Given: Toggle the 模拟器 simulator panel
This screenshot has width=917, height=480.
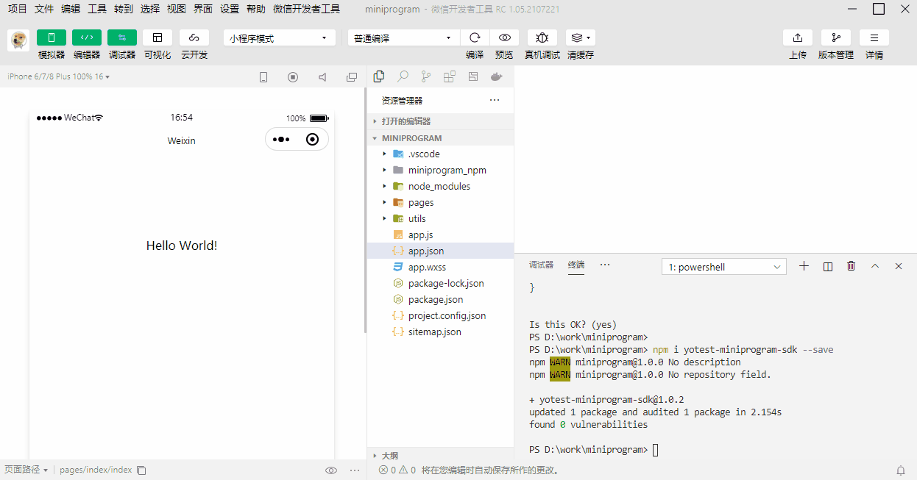Looking at the screenshot, I should pos(52,37).
